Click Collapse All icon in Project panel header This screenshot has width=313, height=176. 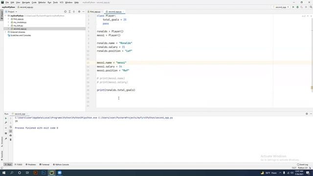[74, 12]
